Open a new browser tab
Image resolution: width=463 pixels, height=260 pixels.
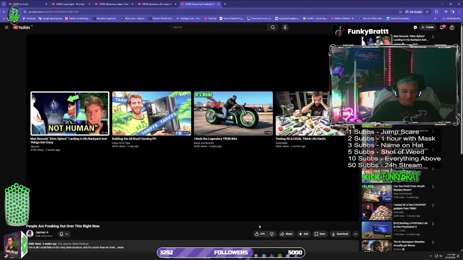pyautogui.click(x=225, y=4)
